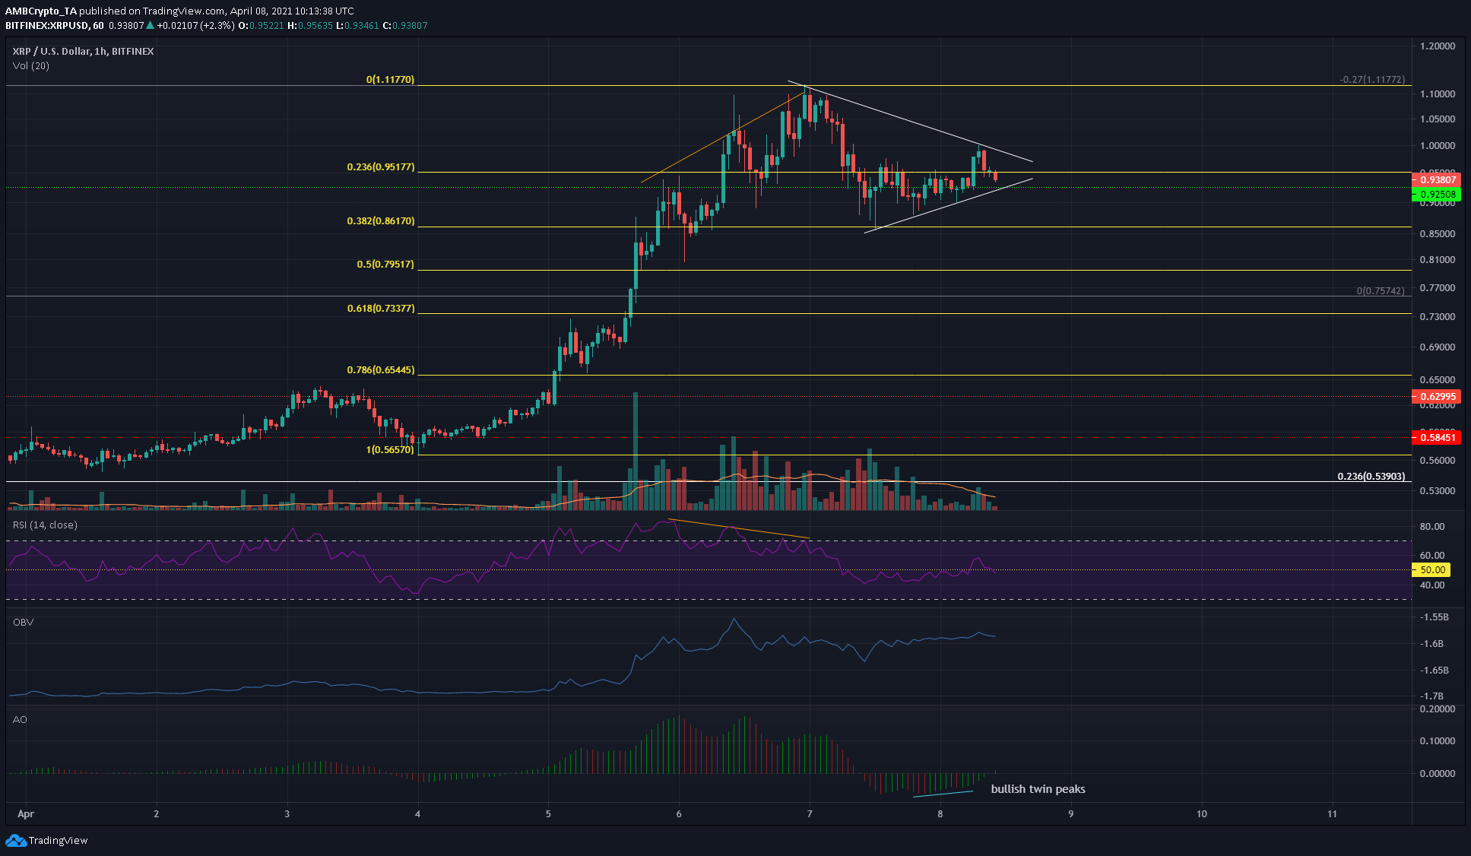Click the 9 date marker on time axis
The image size is (1471, 856).
[1071, 813]
